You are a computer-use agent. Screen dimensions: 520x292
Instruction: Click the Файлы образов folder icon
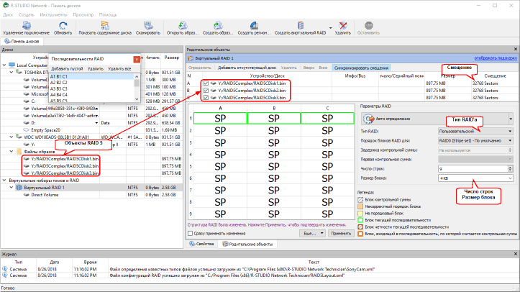(x=19, y=152)
